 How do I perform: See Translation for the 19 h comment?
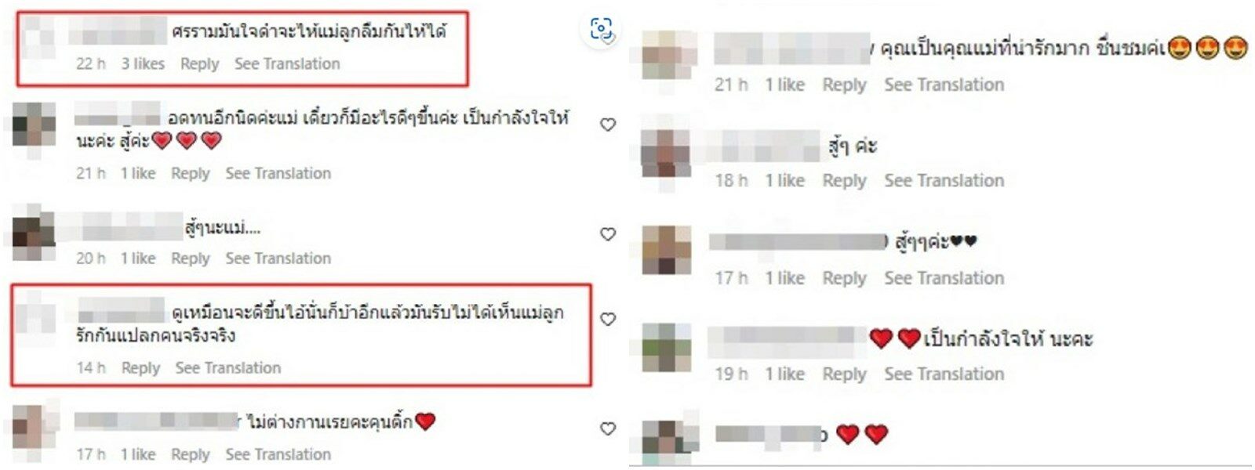tap(944, 374)
